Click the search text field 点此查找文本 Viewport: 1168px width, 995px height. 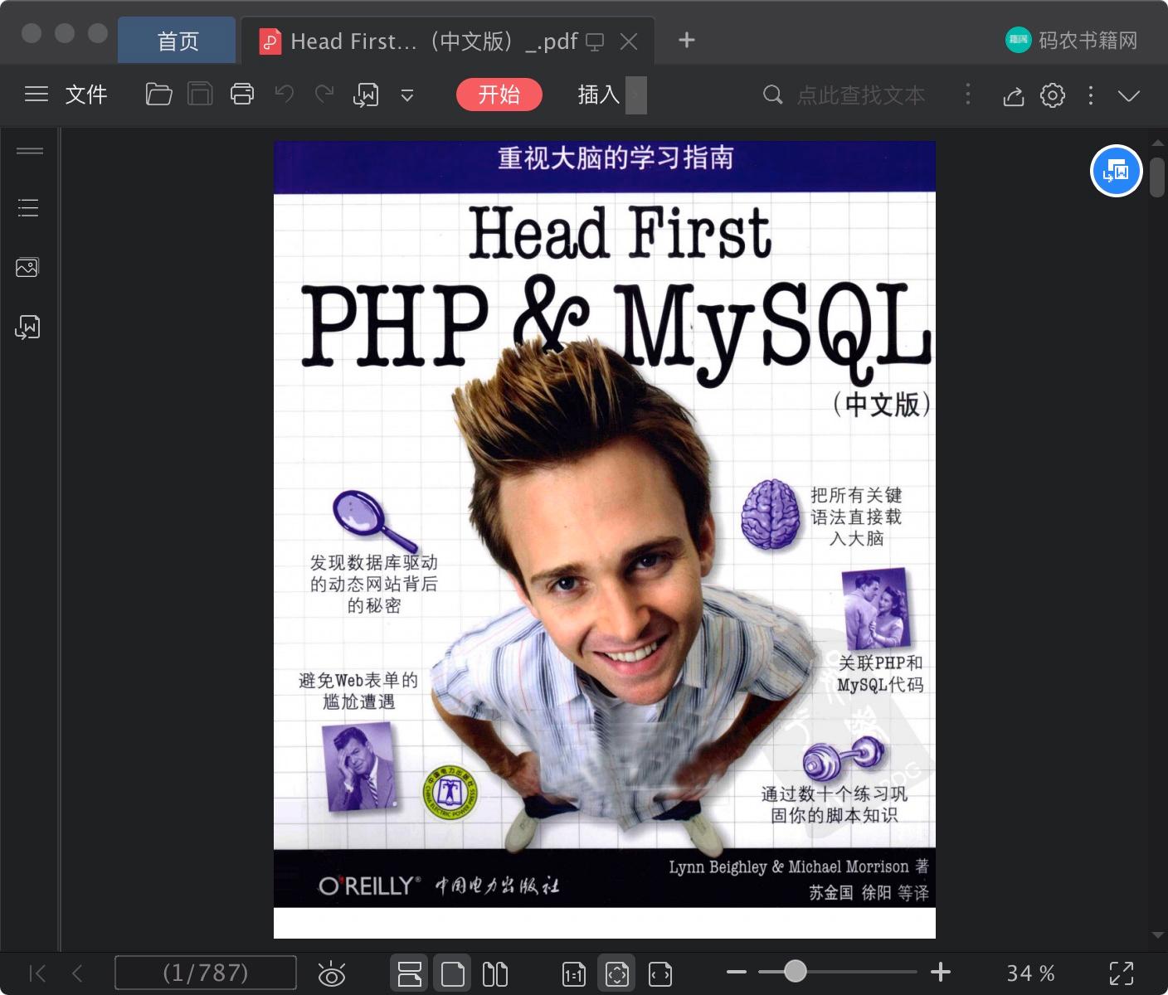tap(860, 95)
